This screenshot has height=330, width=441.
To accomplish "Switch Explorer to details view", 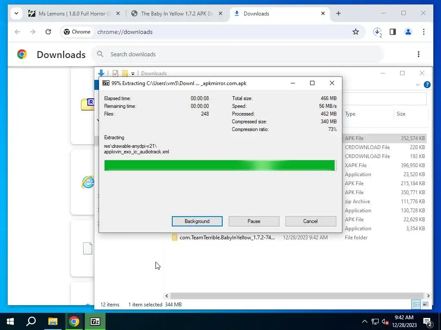I will [416, 304].
